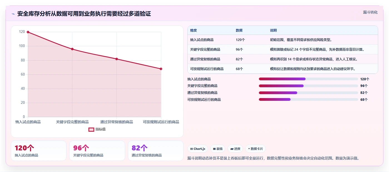
Task: Click the chart data point at 82
Action: tap(117, 59)
